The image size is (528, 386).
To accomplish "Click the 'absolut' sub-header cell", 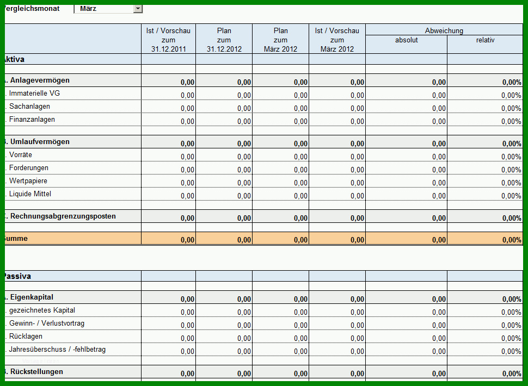I will coord(407,44).
